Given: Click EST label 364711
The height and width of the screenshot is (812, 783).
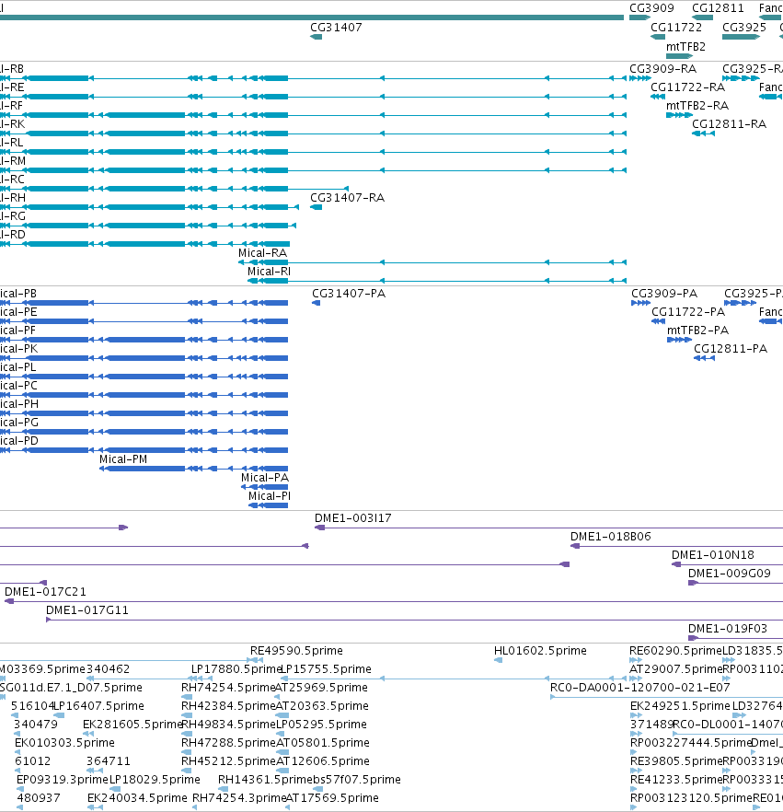Looking at the screenshot, I should pyautogui.click(x=109, y=761).
